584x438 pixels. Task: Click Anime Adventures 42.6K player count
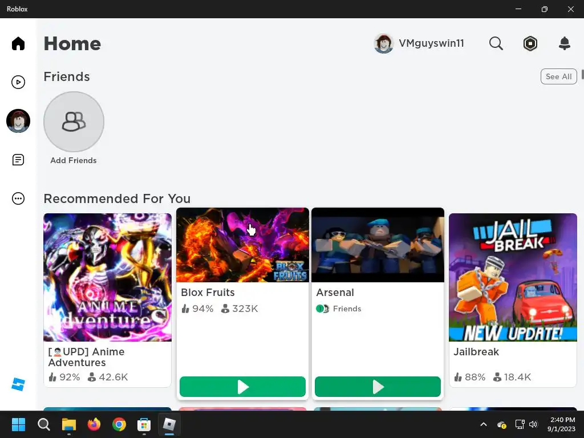(x=108, y=377)
